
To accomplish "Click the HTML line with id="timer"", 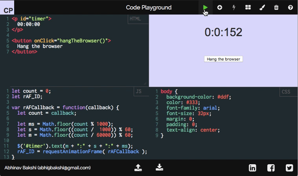I will (31, 19).
